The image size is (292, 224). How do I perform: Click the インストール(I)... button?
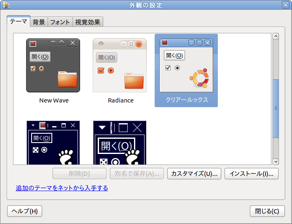click(x=252, y=174)
